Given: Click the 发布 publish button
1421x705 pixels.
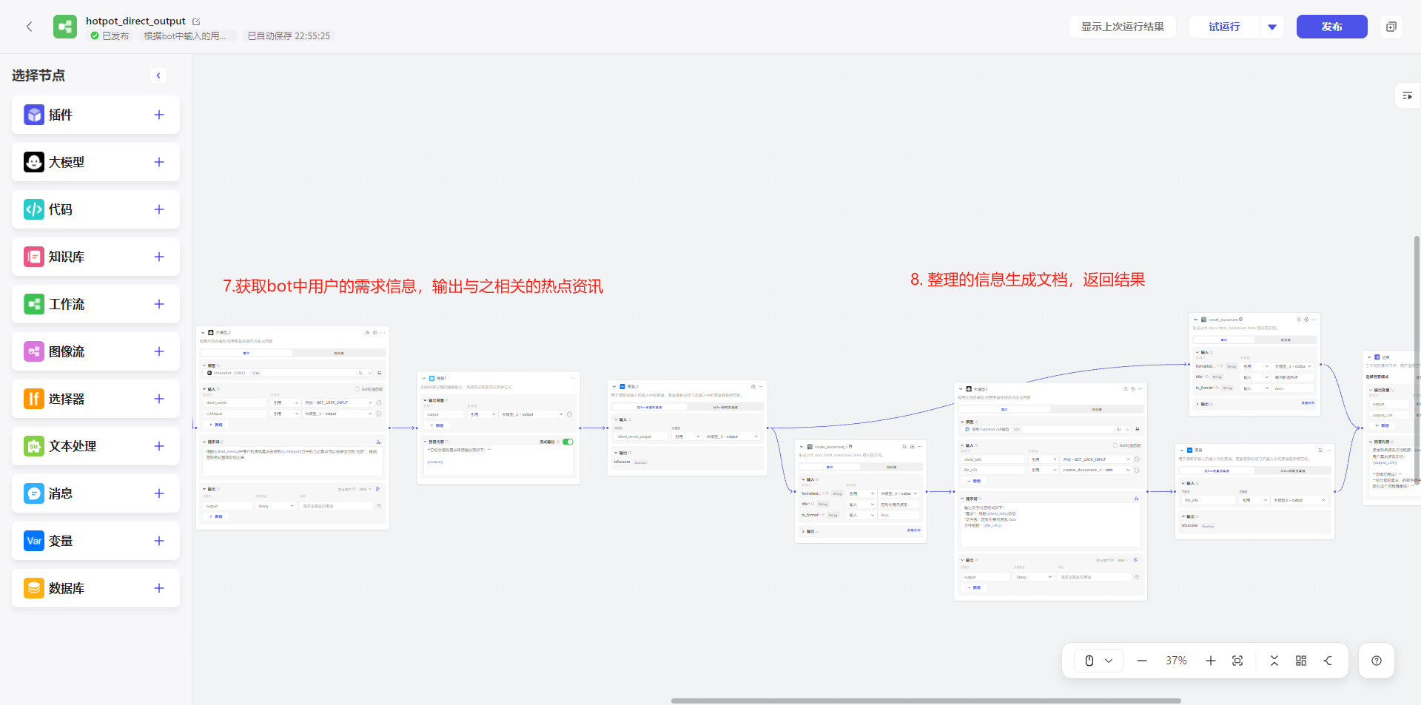Looking at the screenshot, I should [x=1331, y=27].
